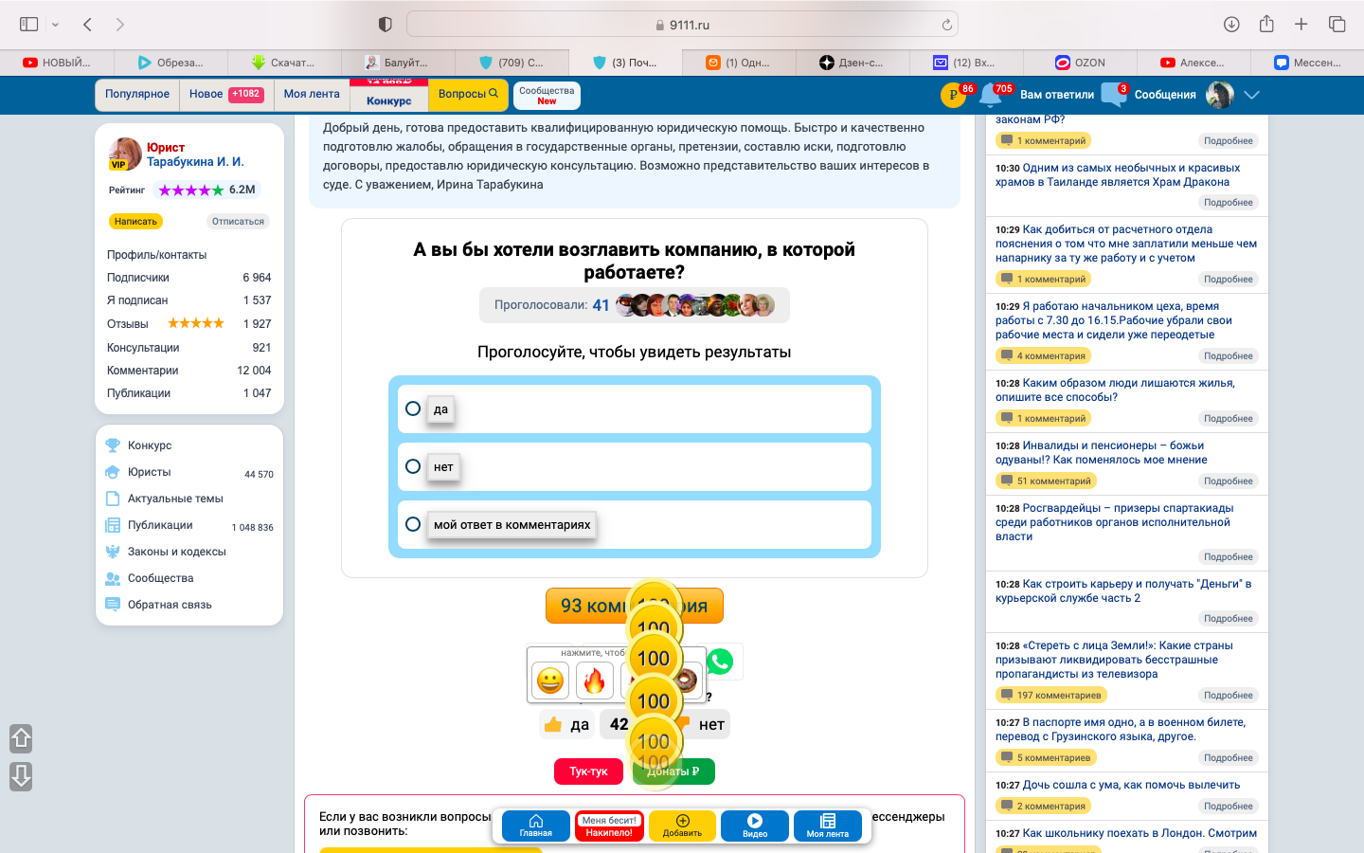The width and height of the screenshot is (1364, 853).
Task: Click the 'Написать' button
Action: click(135, 221)
